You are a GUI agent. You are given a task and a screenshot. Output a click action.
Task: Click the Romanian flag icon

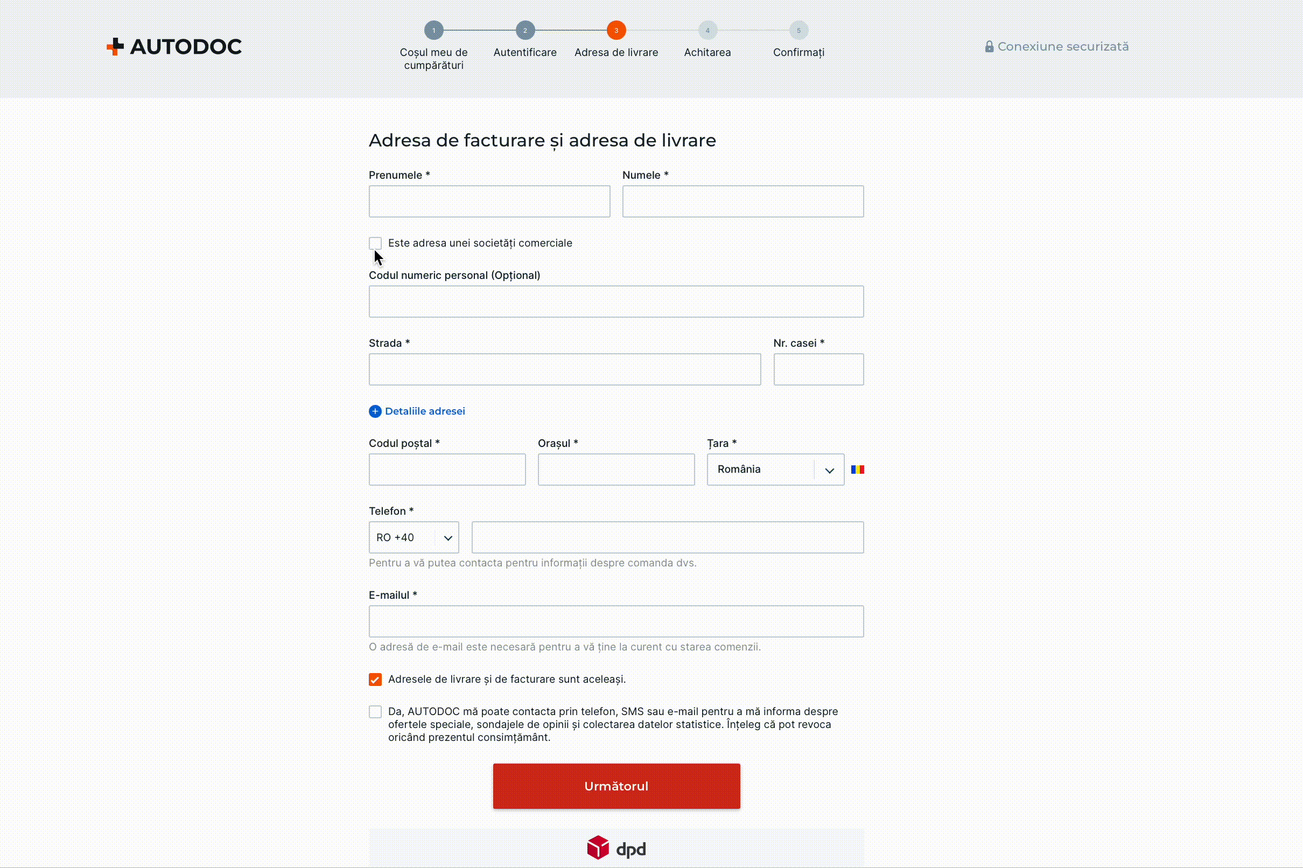[x=857, y=470]
